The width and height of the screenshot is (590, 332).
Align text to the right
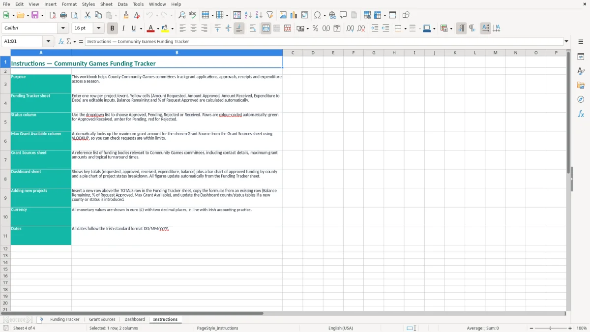204,29
